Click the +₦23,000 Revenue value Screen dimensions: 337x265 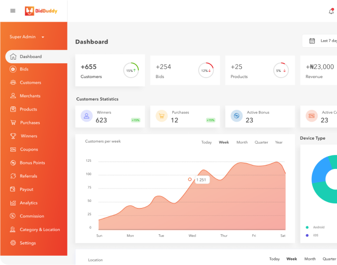coord(320,67)
